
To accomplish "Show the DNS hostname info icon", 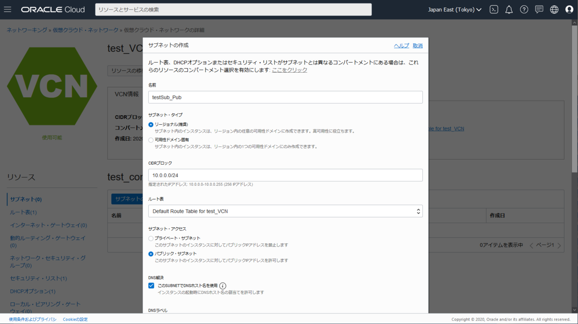I will pos(223,285).
